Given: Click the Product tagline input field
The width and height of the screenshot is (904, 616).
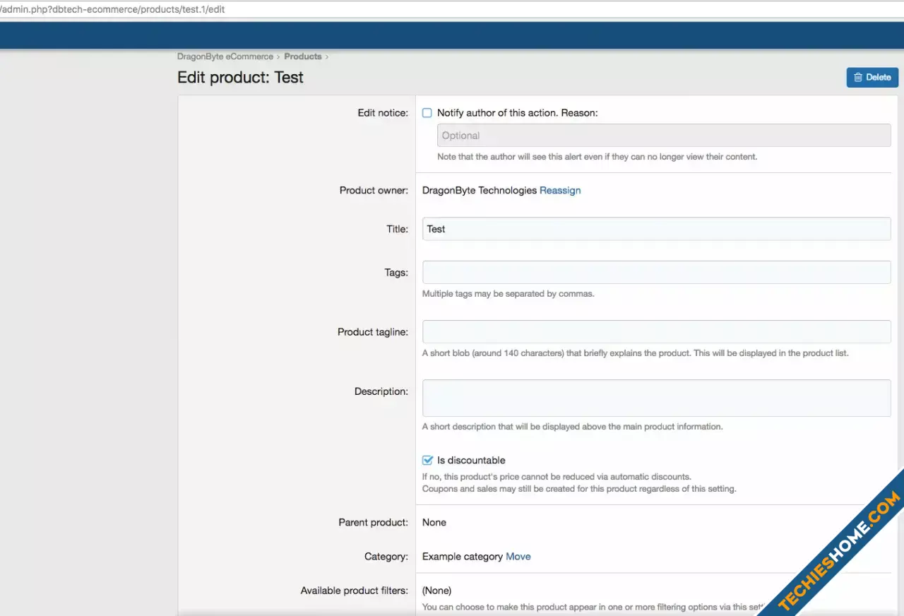Looking at the screenshot, I should click(657, 332).
